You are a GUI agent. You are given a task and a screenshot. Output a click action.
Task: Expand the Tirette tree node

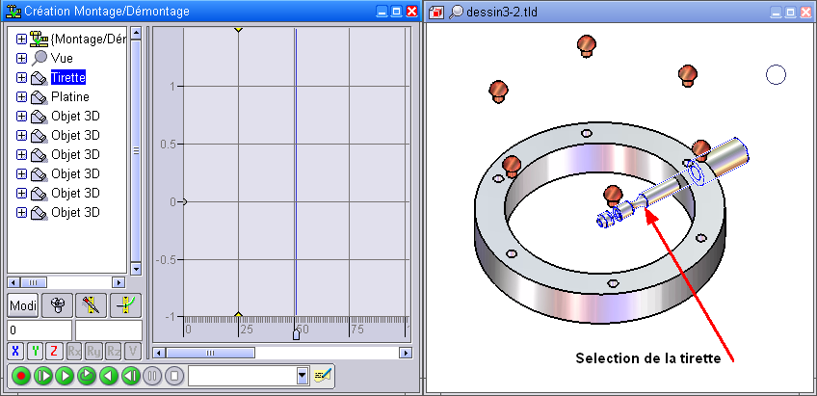[x=21, y=78]
